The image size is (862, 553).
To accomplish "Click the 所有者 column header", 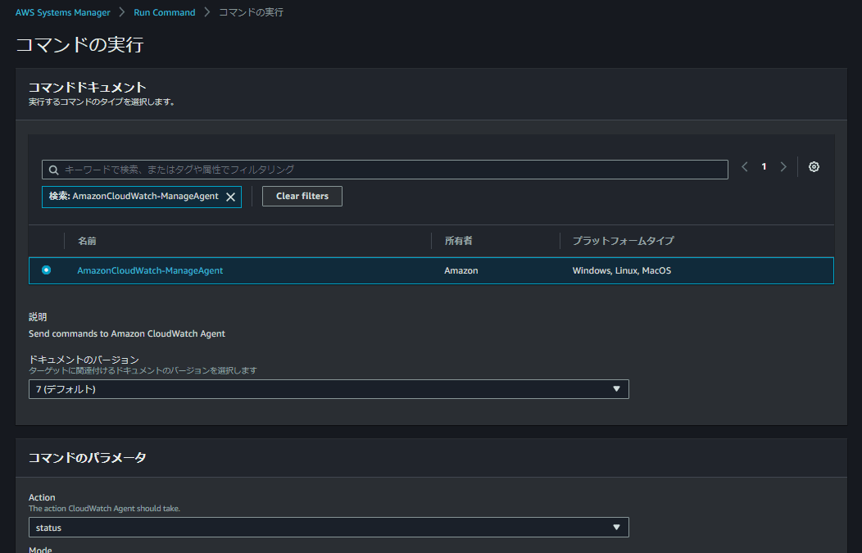I will 459,241.
